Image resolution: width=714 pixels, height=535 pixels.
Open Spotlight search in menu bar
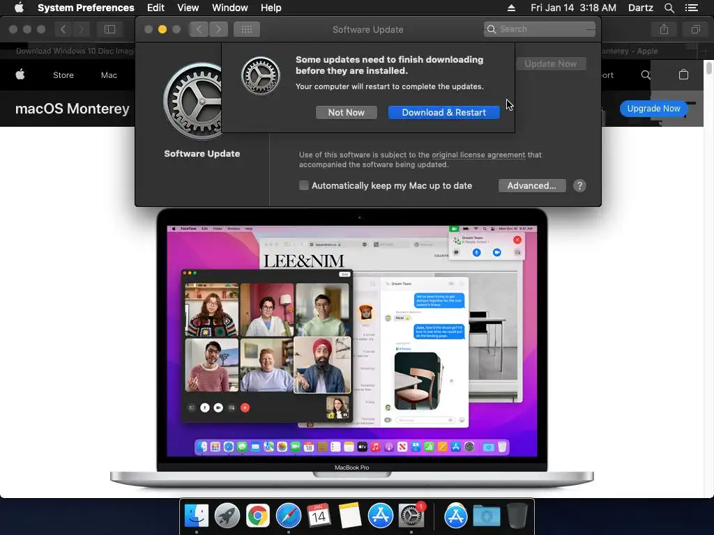[x=669, y=8]
